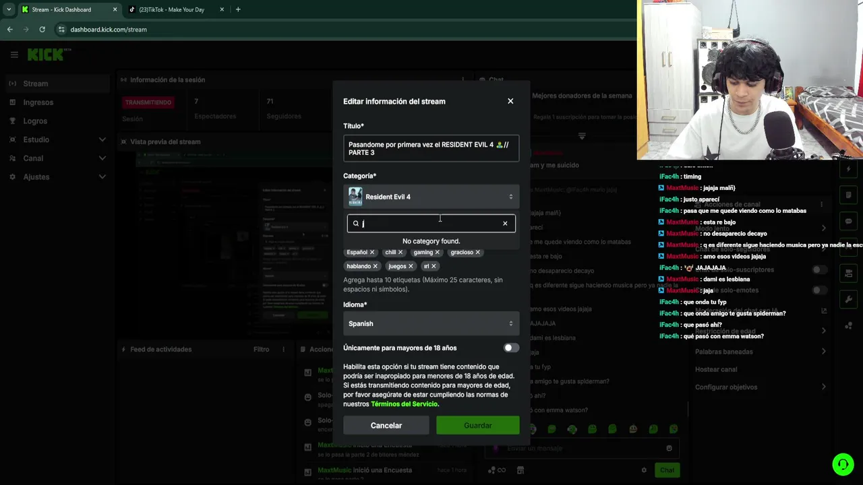
Task: View site information icon in address bar
Action: 61,30
